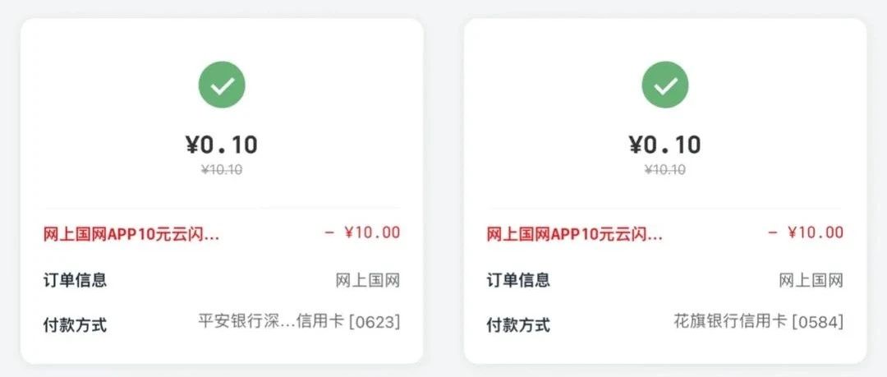
Task: Open the red 网上国网APP10元云闪 coupon in right card
Action: tap(575, 234)
